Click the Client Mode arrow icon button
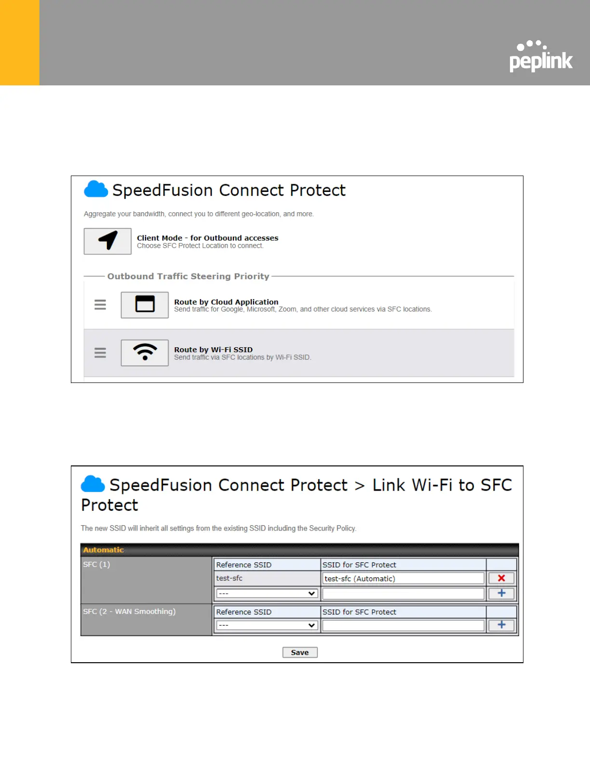Image resolution: width=590 pixels, height=764 pixels. [107, 241]
